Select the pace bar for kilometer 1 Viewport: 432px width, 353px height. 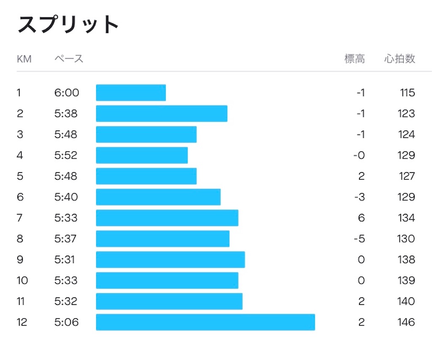(x=131, y=92)
